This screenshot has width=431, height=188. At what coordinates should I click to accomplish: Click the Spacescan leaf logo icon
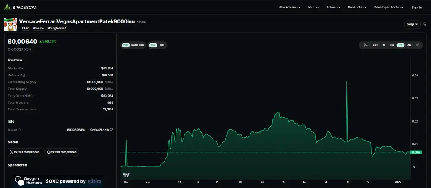click(7, 8)
